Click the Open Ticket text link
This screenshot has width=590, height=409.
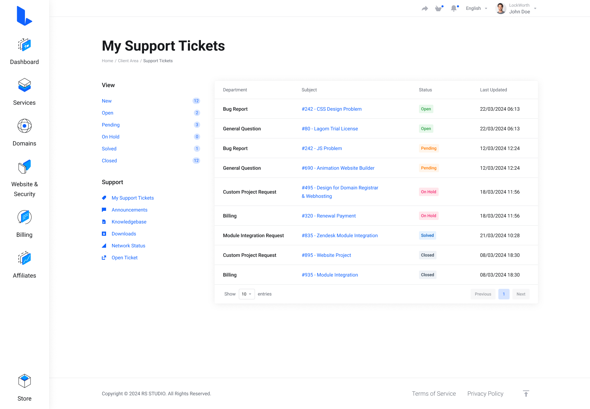point(125,258)
